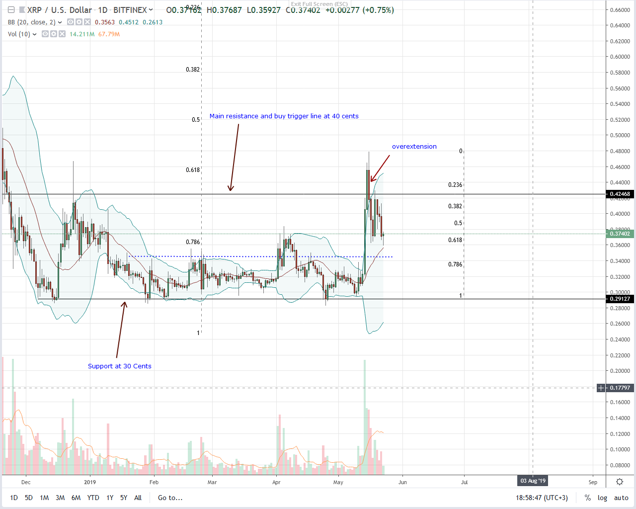Click the flag icon beside XRP symbol
Image resolution: width=636 pixels, height=509 pixels.
coord(22,10)
